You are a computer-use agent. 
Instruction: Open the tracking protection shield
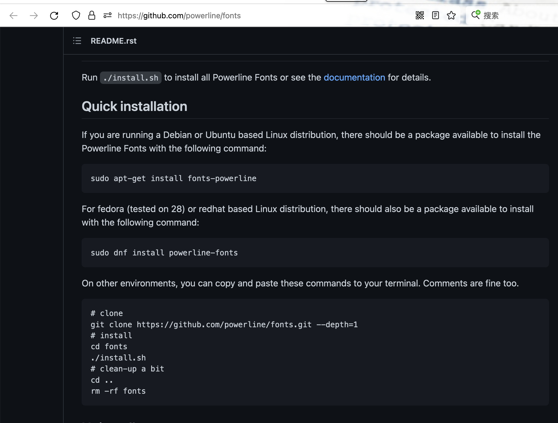(76, 15)
